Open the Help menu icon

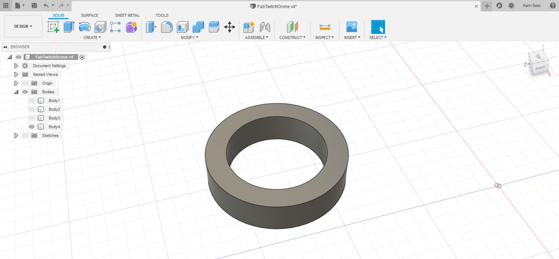[x=553, y=6]
